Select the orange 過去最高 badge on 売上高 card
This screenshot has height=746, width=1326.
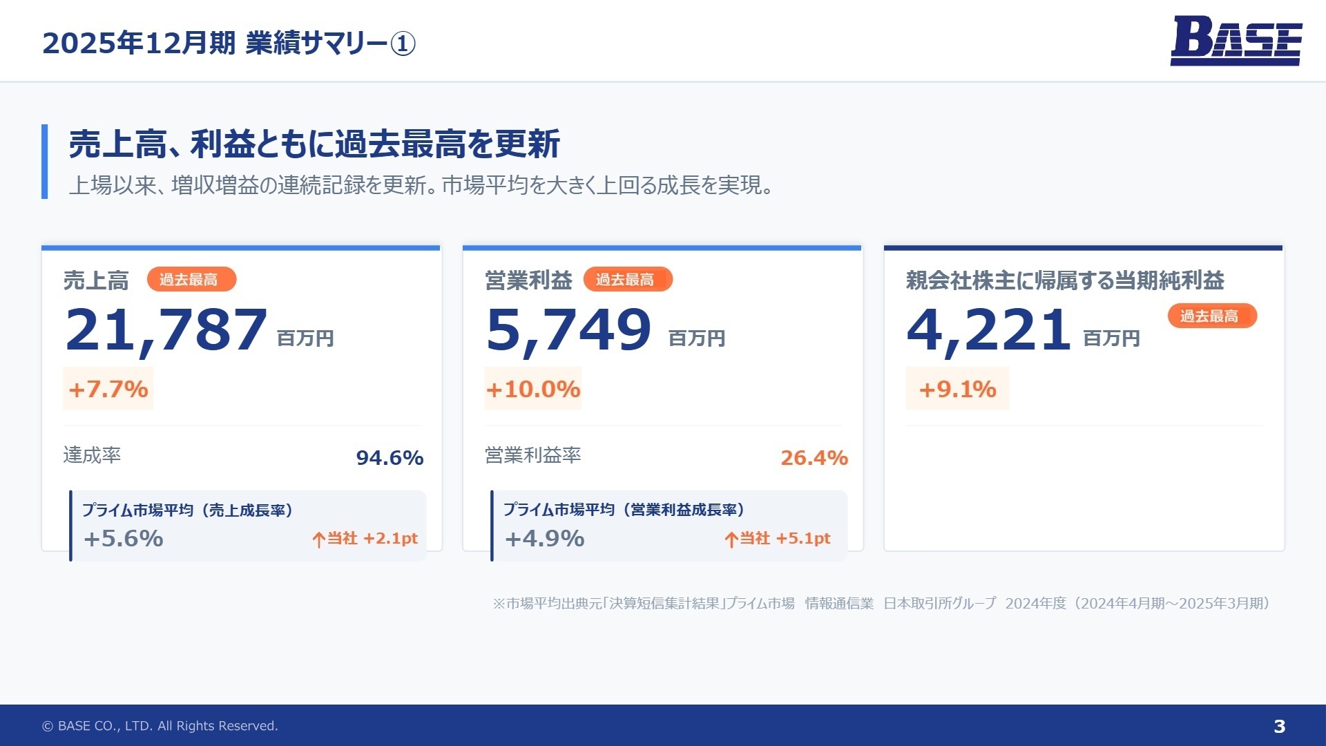tap(192, 279)
